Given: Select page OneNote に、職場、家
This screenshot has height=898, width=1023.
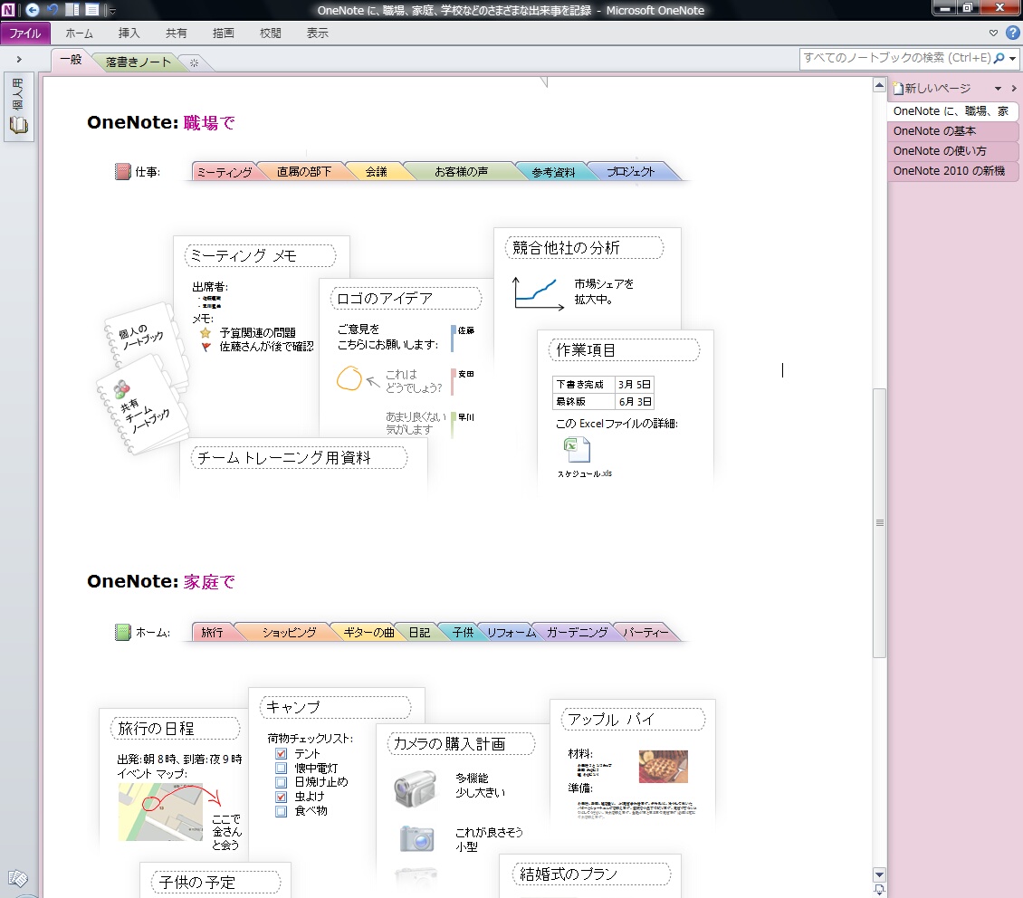Looking at the screenshot, I should [952, 111].
